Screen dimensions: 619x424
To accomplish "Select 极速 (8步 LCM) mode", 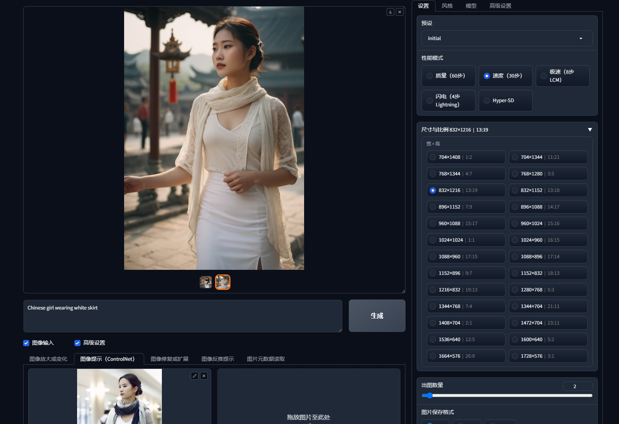I will (x=562, y=76).
